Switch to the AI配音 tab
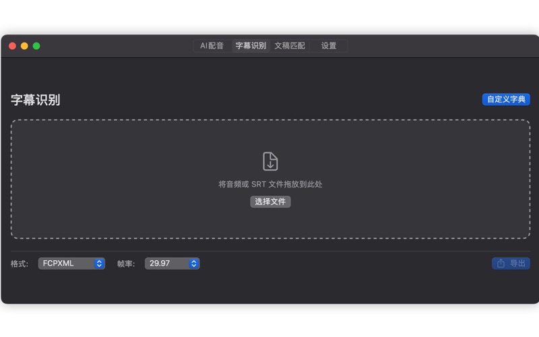Image resolution: width=539 pixels, height=337 pixels. [x=212, y=46]
